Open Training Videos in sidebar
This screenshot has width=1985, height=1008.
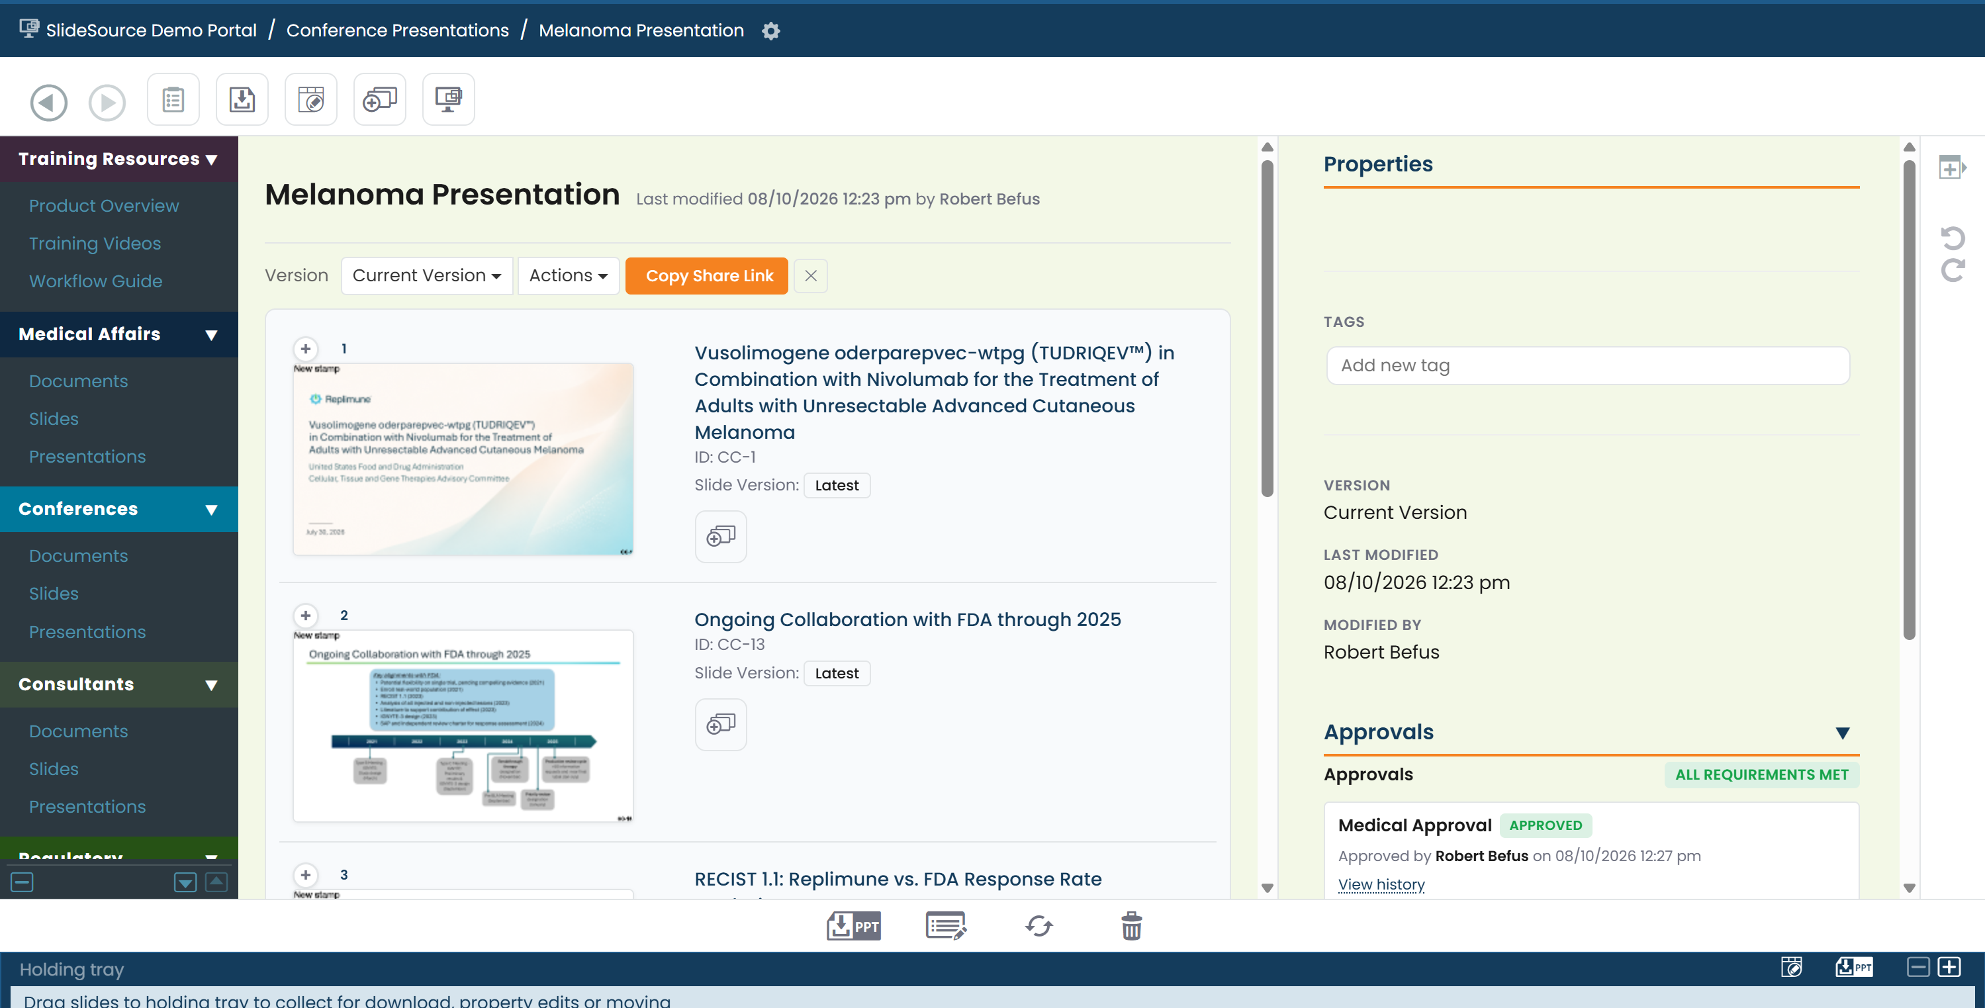point(95,244)
